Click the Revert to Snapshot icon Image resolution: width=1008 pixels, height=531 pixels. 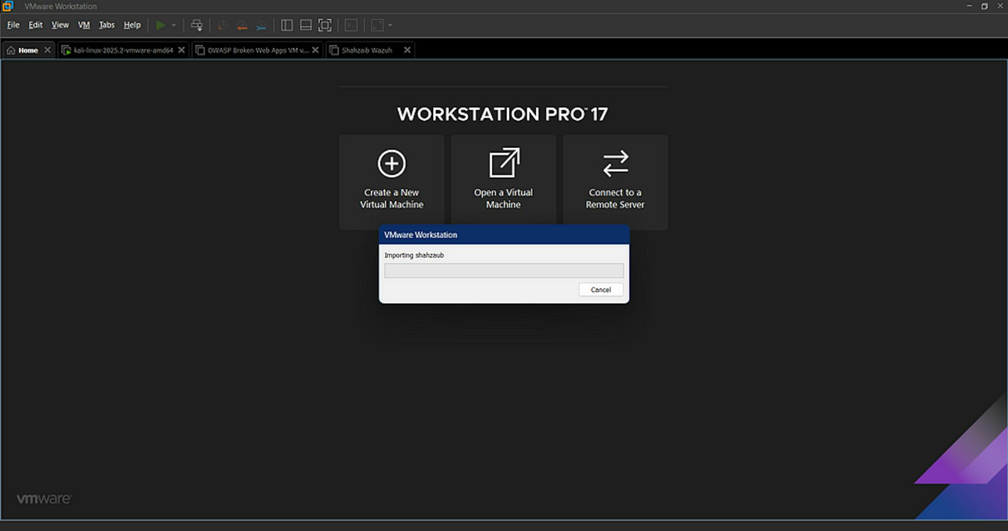coord(242,26)
